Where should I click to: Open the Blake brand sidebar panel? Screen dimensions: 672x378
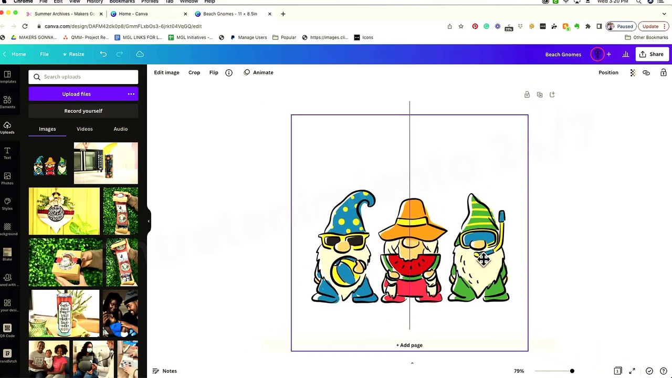click(7, 255)
